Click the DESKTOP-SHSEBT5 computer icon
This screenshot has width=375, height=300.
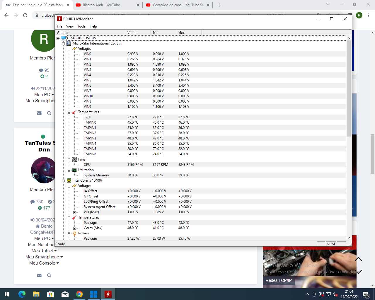pyautogui.click(x=63, y=38)
